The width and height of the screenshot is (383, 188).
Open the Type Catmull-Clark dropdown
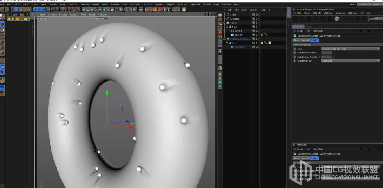click(351, 49)
